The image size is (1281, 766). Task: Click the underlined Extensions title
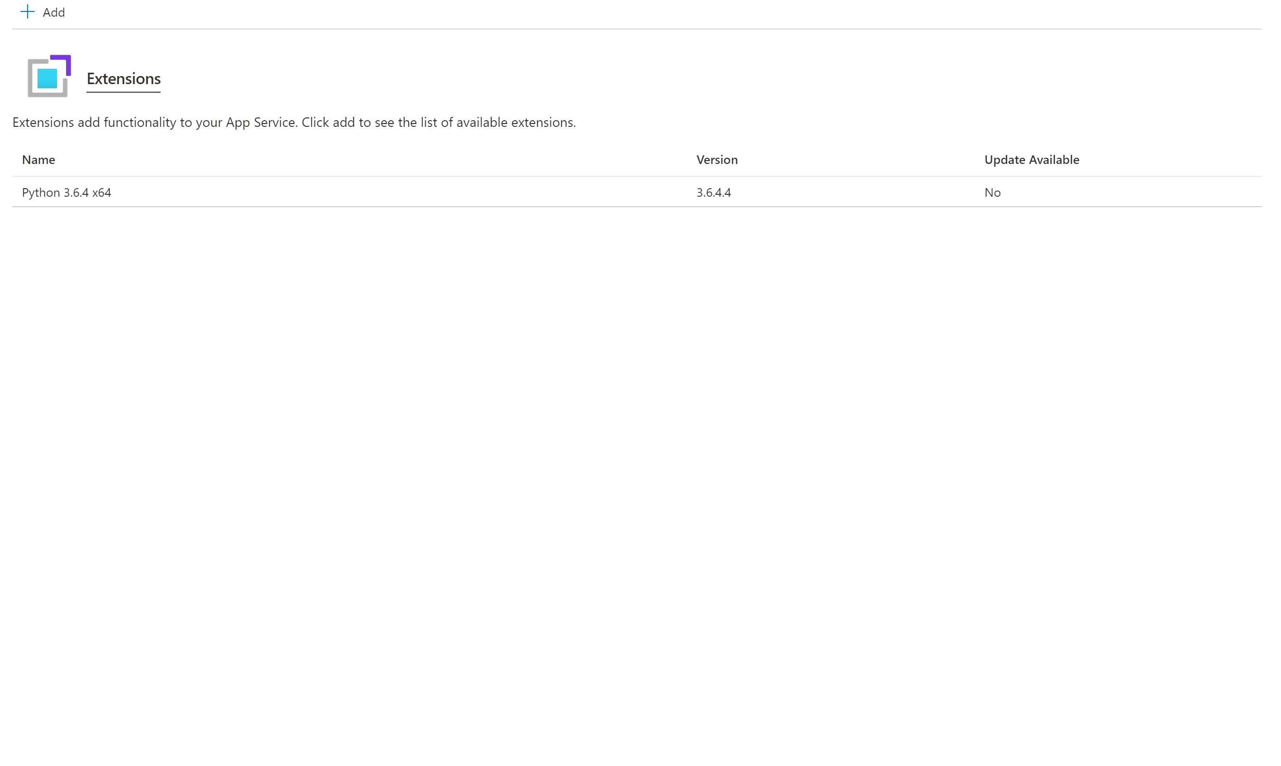tap(124, 78)
